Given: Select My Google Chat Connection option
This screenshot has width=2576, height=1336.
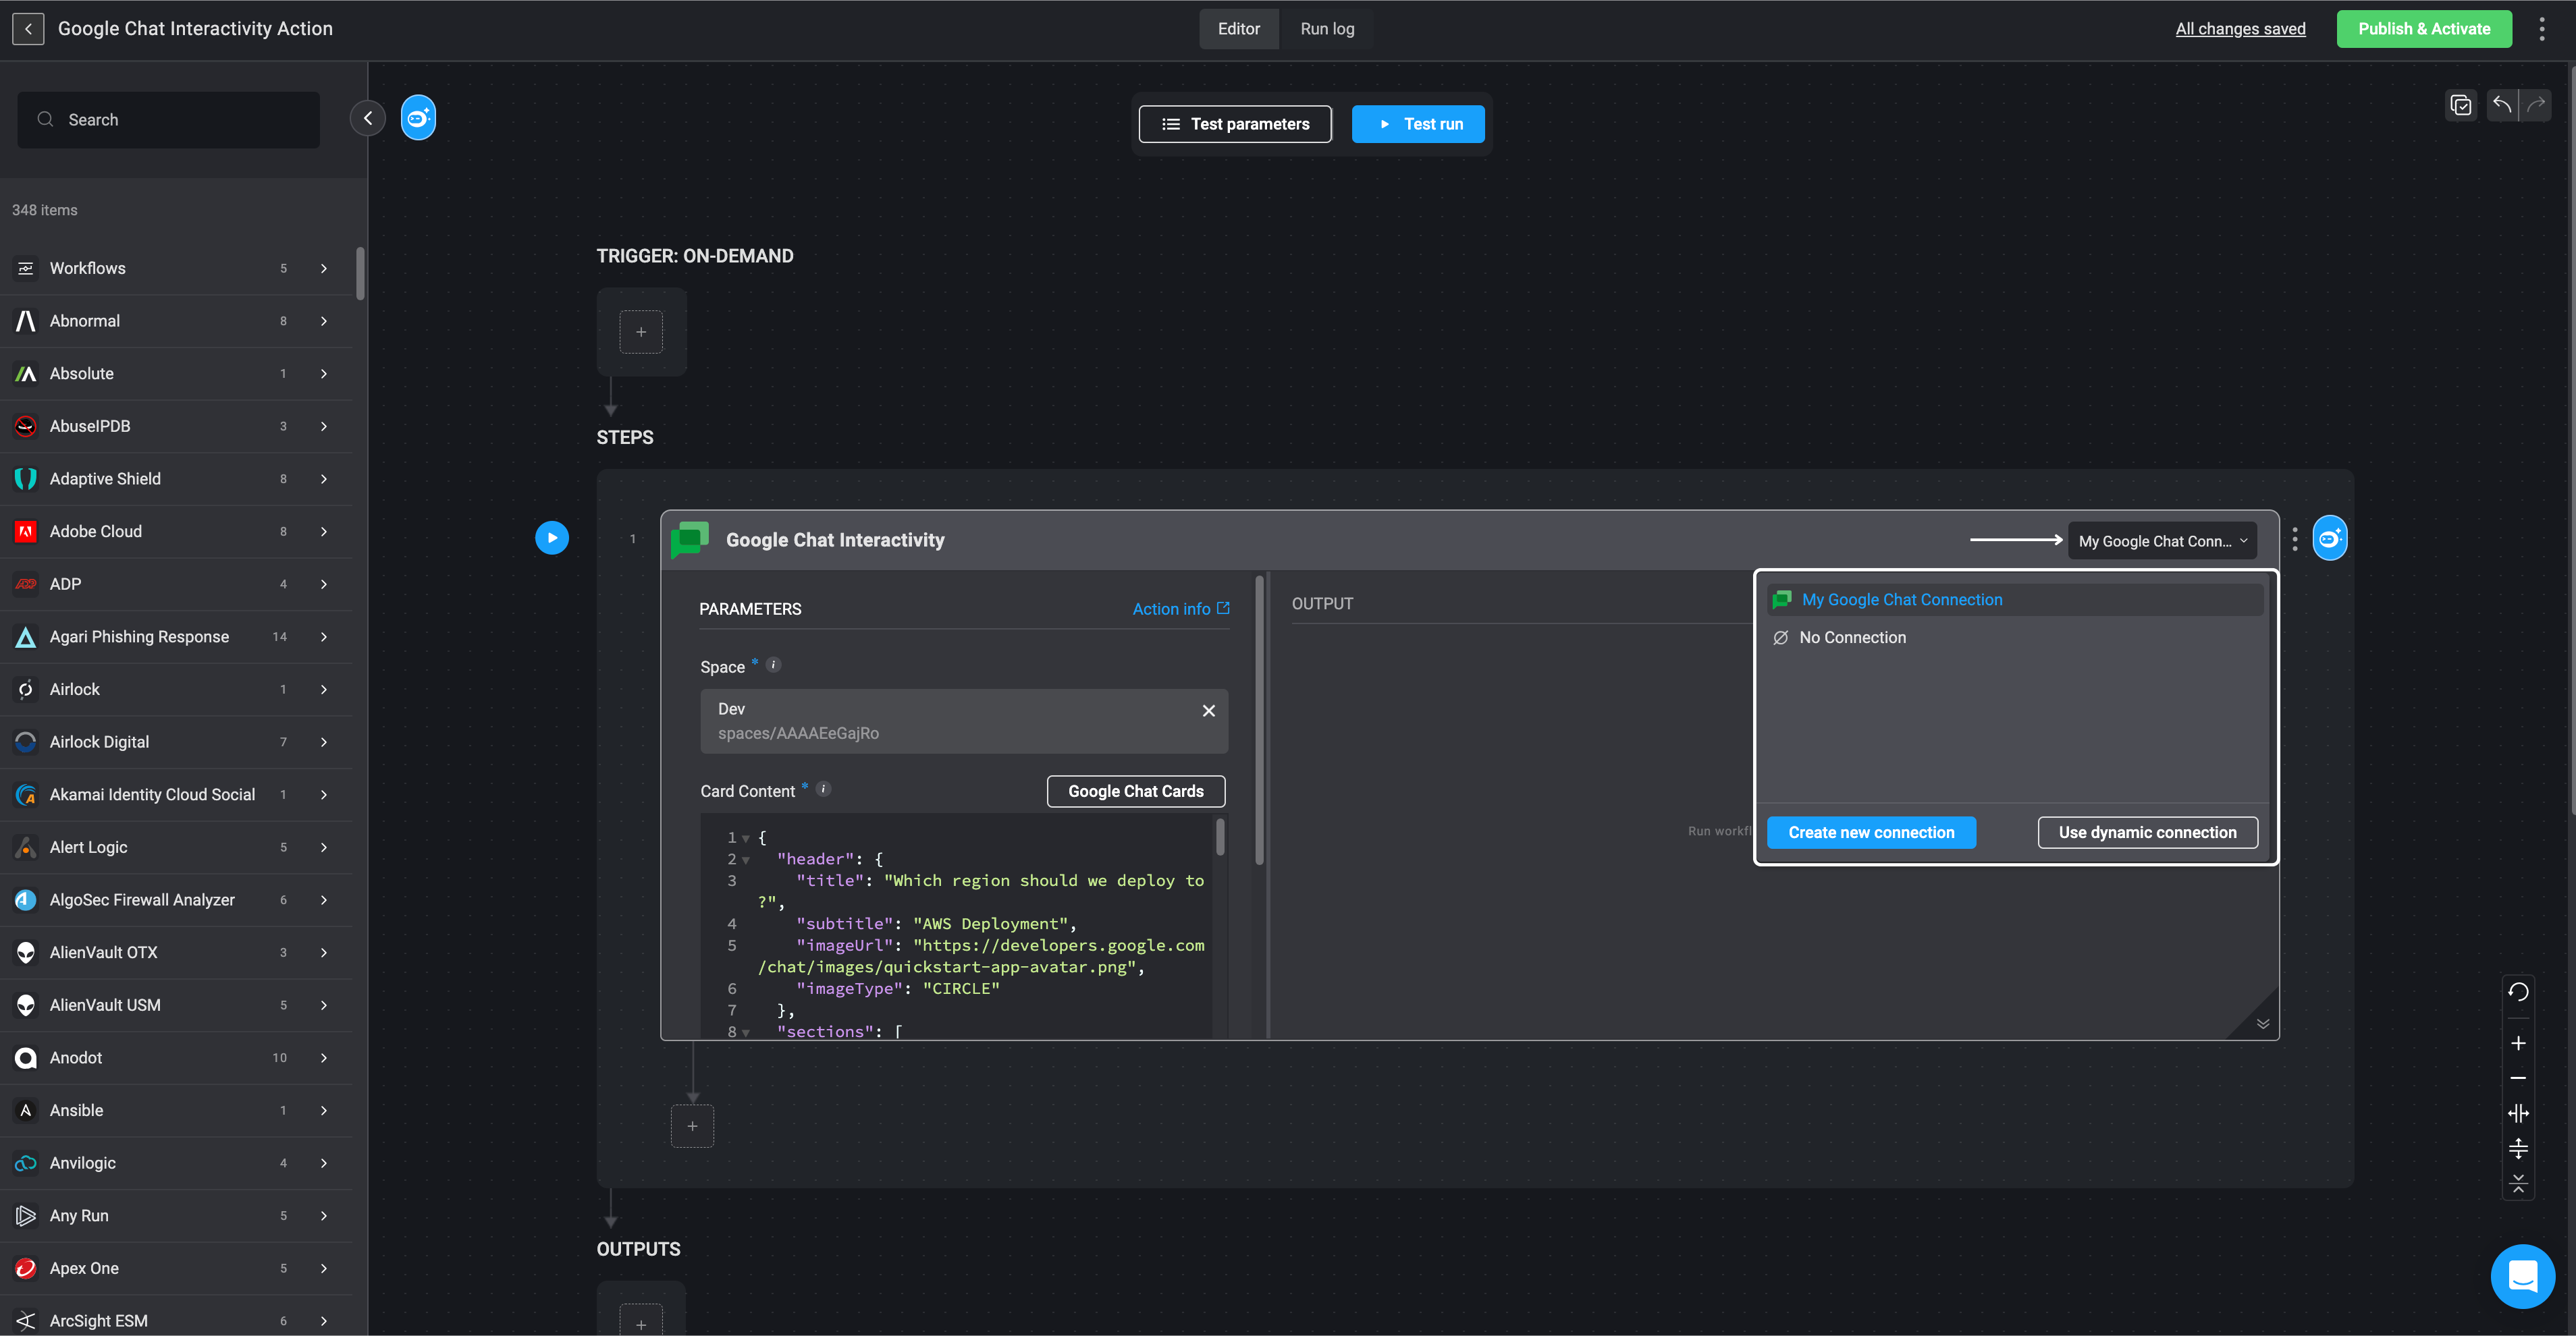Looking at the screenshot, I should (2014, 600).
